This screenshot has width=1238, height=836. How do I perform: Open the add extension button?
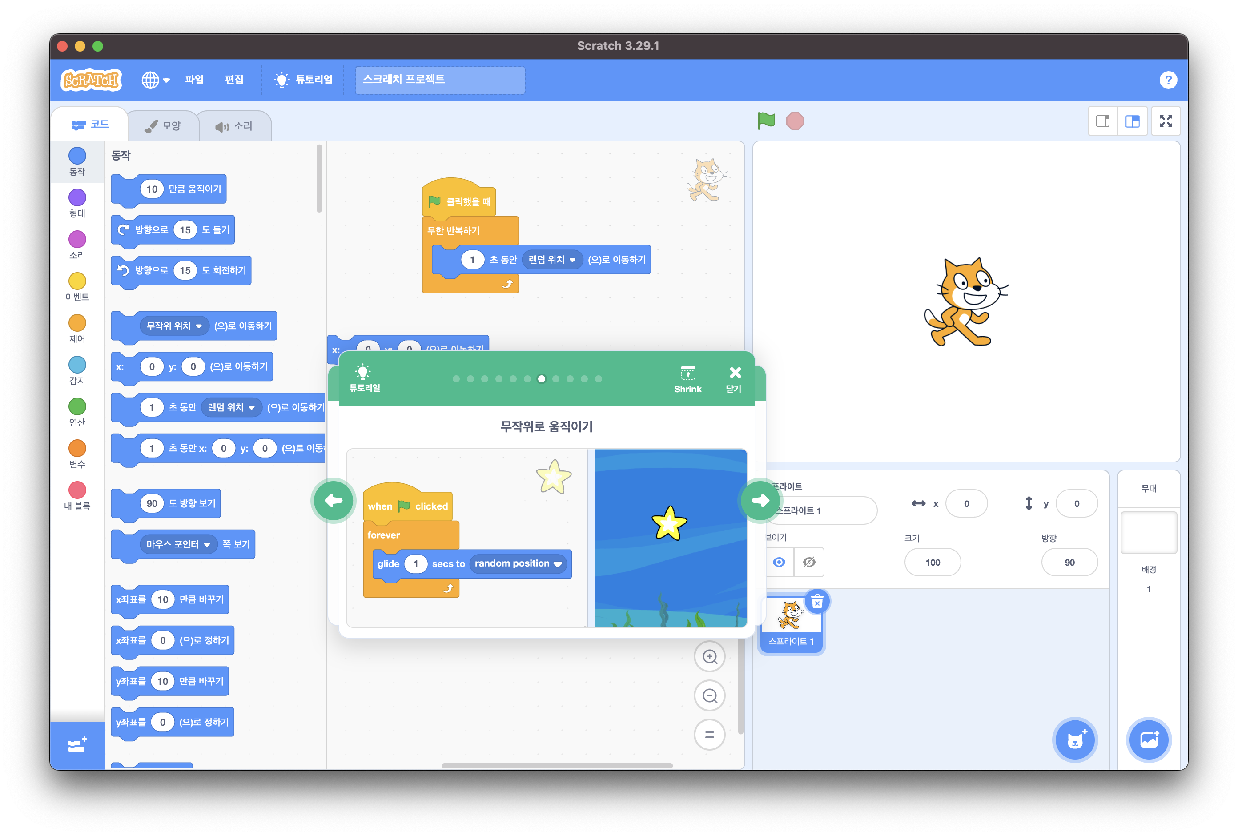pos(77,745)
